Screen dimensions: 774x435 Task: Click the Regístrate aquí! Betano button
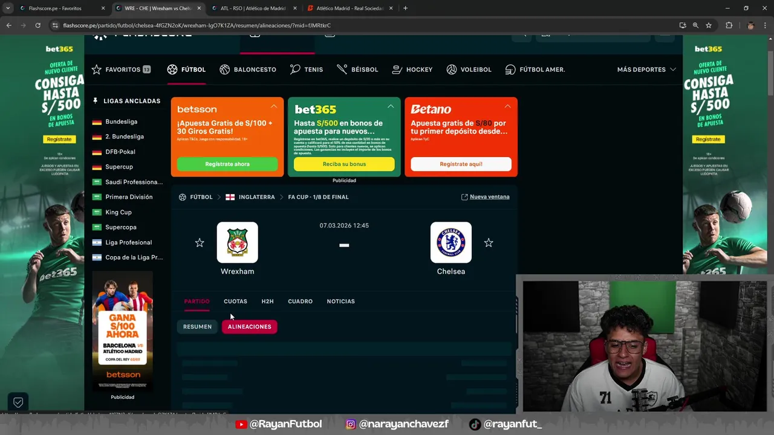(x=461, y=164)
